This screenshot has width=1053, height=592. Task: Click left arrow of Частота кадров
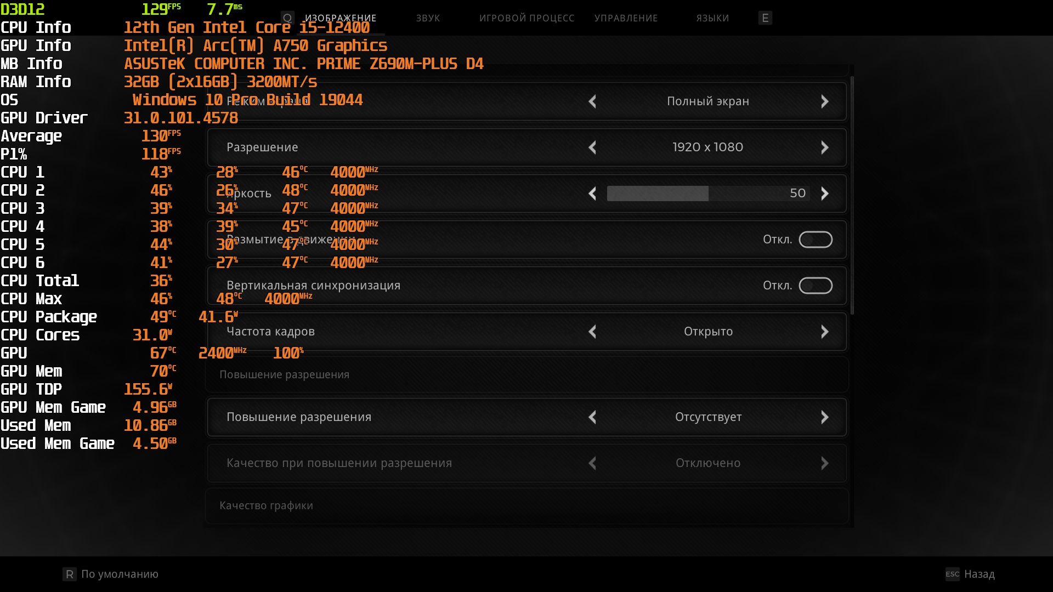pos(592,332)
